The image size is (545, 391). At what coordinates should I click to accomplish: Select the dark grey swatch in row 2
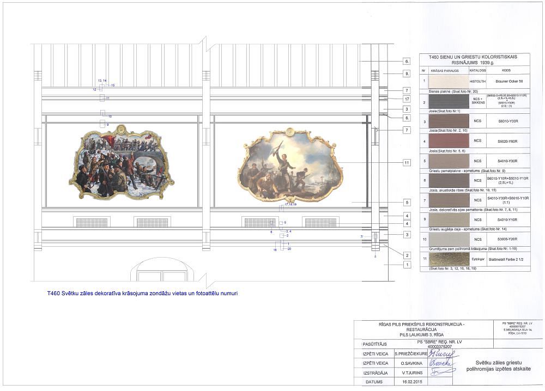(x=449, y=102)
